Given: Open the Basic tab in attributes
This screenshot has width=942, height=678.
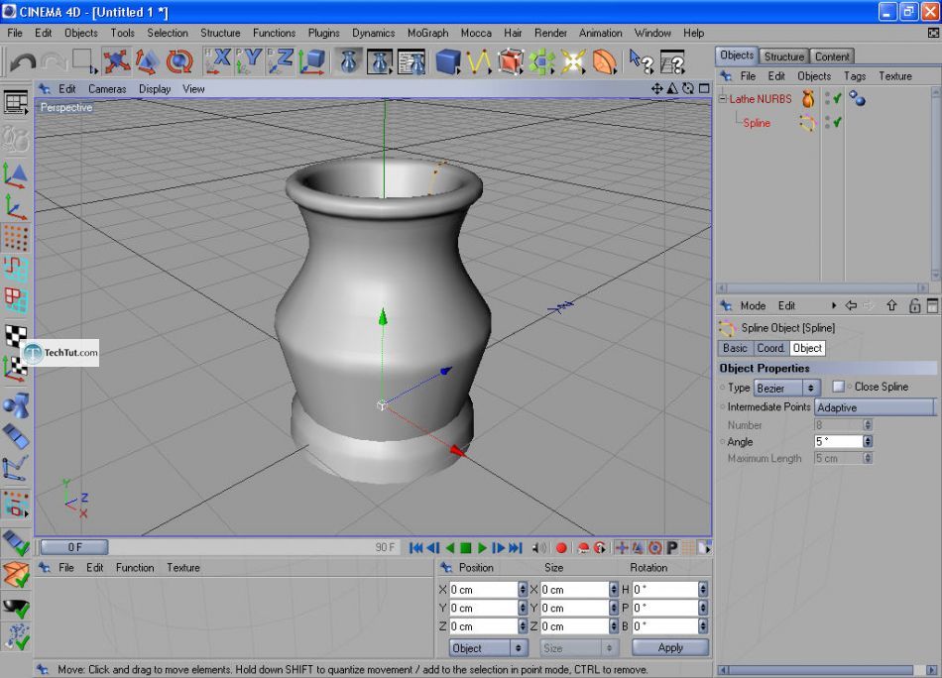Looking at the screenshot, I should (x=735, y=348).
